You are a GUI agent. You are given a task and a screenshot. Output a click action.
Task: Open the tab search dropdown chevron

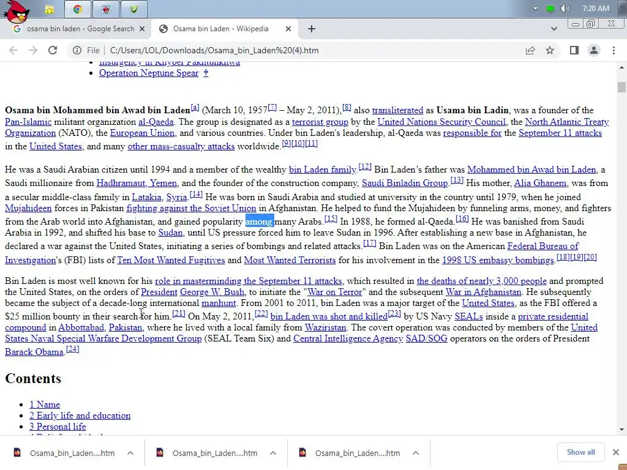coord(554,29)
